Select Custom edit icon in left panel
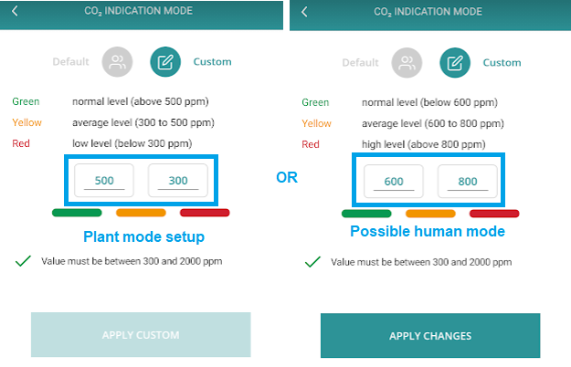The image size is (571, 367). coord(165,62)
